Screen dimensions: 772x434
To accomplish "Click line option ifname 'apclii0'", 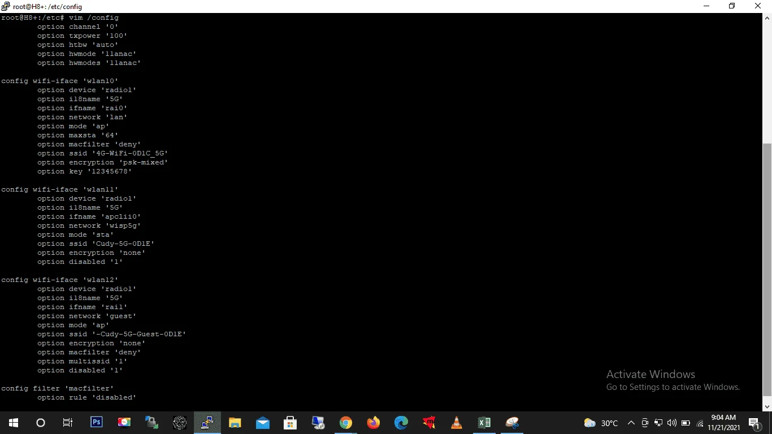I will pos(89,216).
